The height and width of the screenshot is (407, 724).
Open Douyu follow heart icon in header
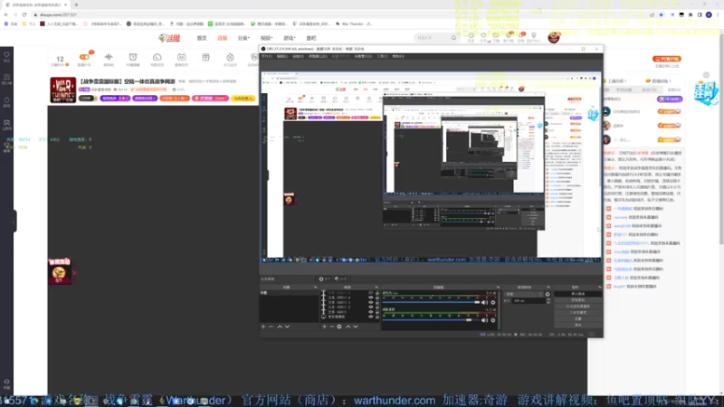click(483, 35)
